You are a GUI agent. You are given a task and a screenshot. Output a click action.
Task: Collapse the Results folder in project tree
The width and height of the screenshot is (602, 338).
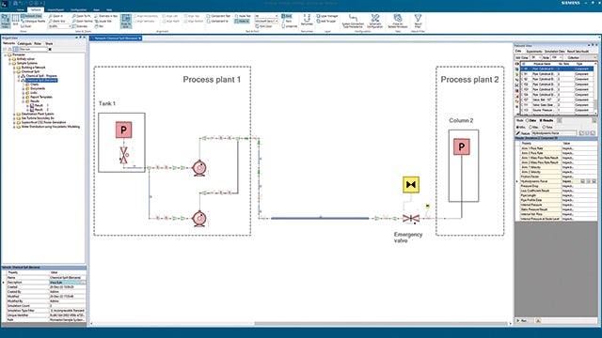point(23,101)
